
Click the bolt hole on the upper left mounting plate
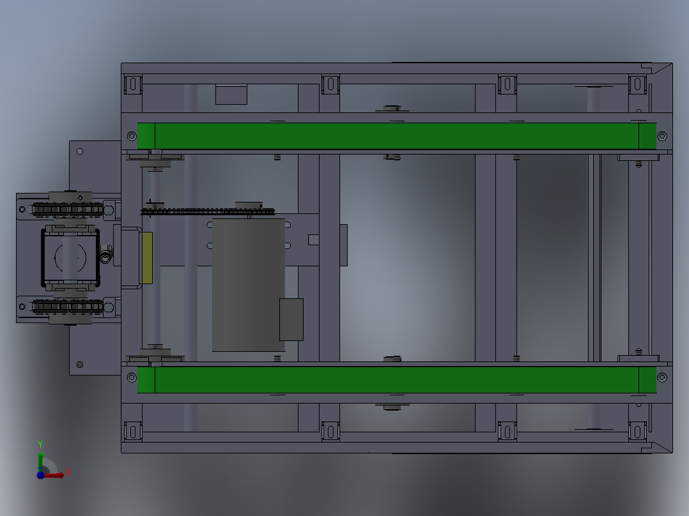(x=80, y=151)
